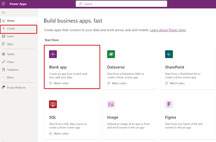Image resolution: width=216 pixels, height=142 pixels.
Task: Watch video for Dataverse
Action: pos(119,83)
